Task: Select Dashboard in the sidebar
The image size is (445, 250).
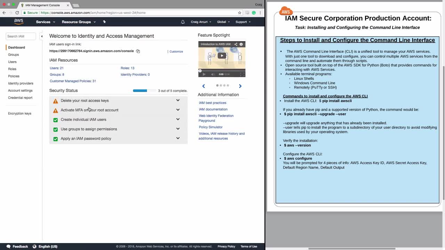Action: pos(17,48)
